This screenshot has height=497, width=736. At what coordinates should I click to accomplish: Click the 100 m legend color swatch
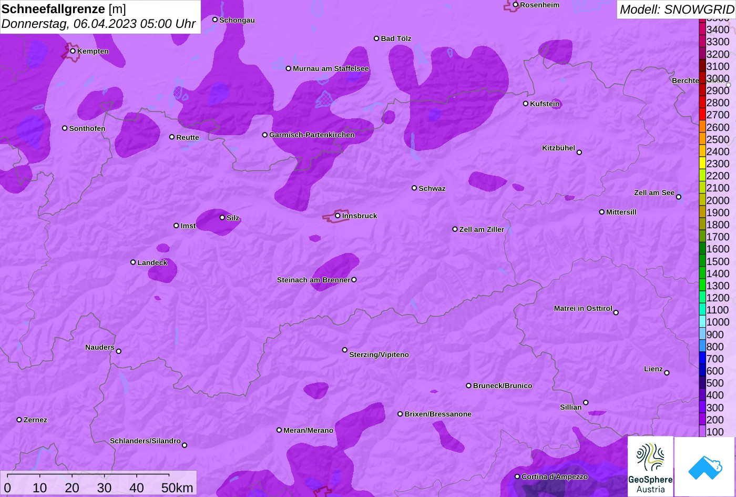point(702,431)
